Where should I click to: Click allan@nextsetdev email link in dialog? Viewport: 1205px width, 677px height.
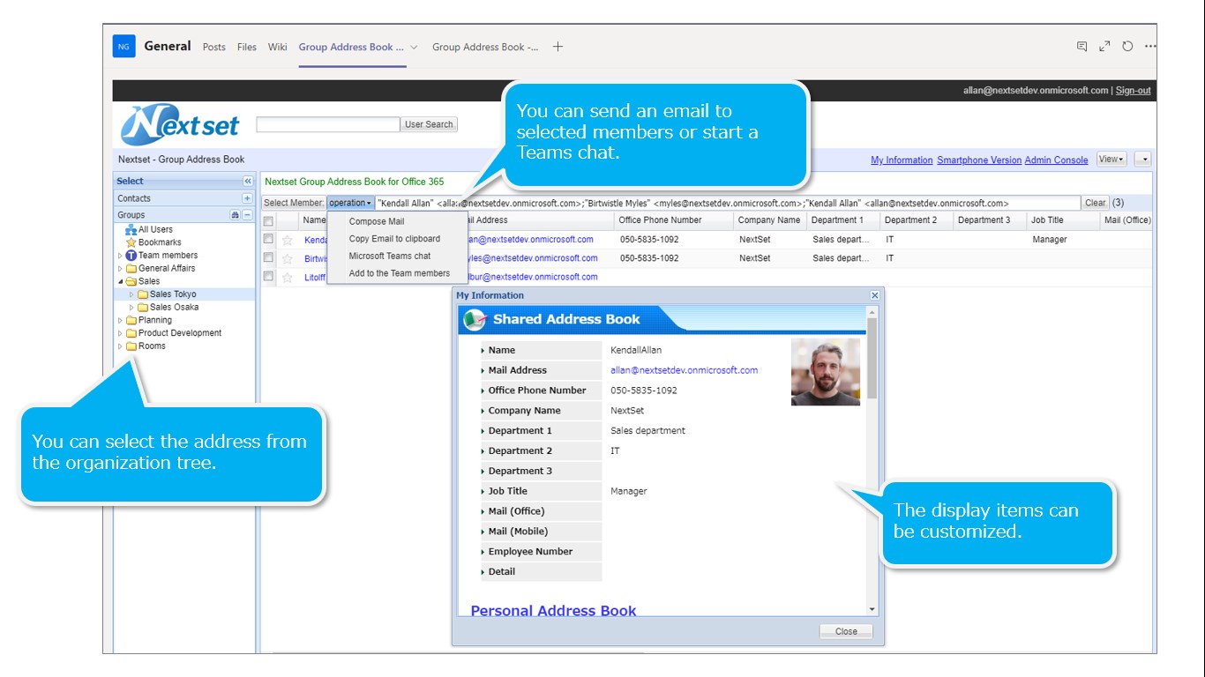pos(684,370)
